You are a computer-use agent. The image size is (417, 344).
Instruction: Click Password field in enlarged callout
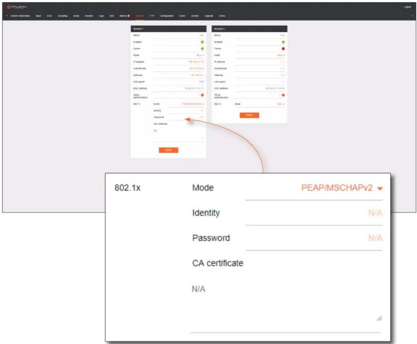coord(314,238)
